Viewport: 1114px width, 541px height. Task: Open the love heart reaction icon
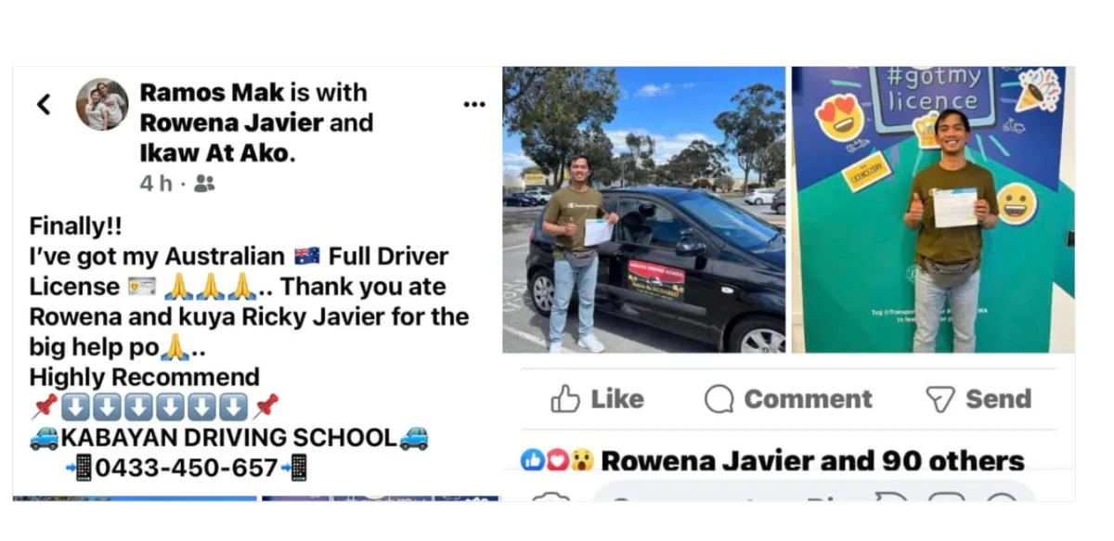555,459
